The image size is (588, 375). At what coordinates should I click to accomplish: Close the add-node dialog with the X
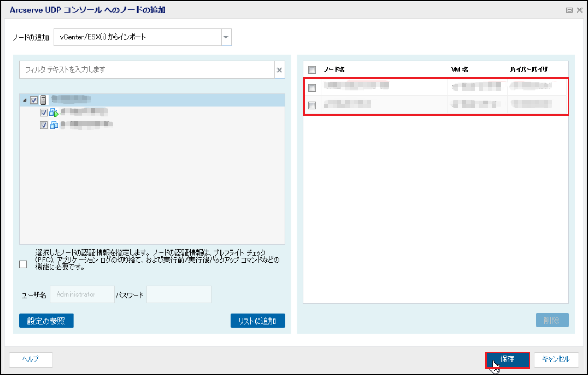tap(579, 10)
